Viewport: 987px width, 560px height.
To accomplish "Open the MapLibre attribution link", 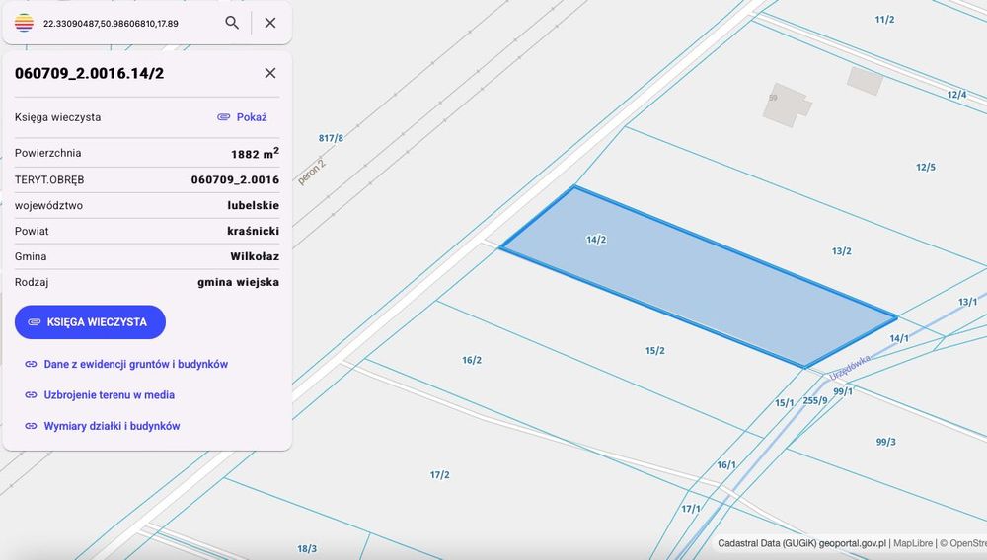I will tap(913, 543).
